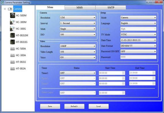Viewport: 164px width, 113px height.
Task: Click the root Camera folder icon
Action: tap(10, 9)
